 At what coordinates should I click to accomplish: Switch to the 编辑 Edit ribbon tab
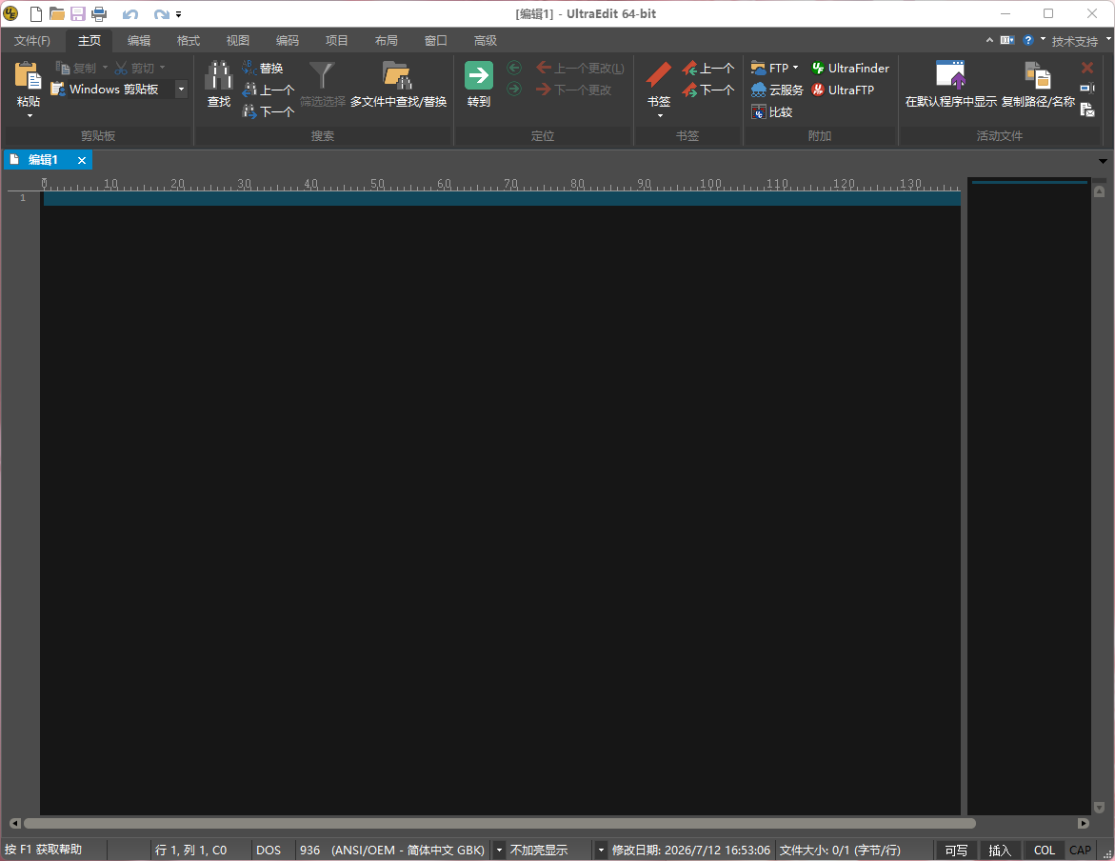(x=139, y=41)
